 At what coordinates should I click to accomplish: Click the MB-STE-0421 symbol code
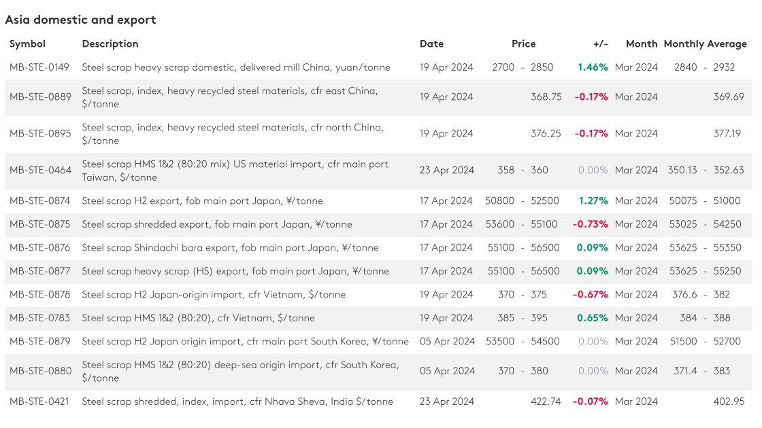pyautogui.click(x=39, y=402)
